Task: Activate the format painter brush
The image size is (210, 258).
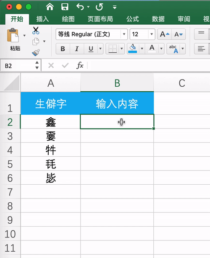Action: click(36, 52)
